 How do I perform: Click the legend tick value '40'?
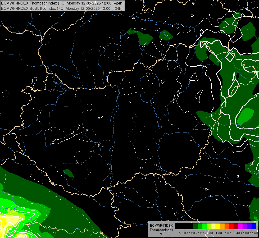click(x=238, y=233)
